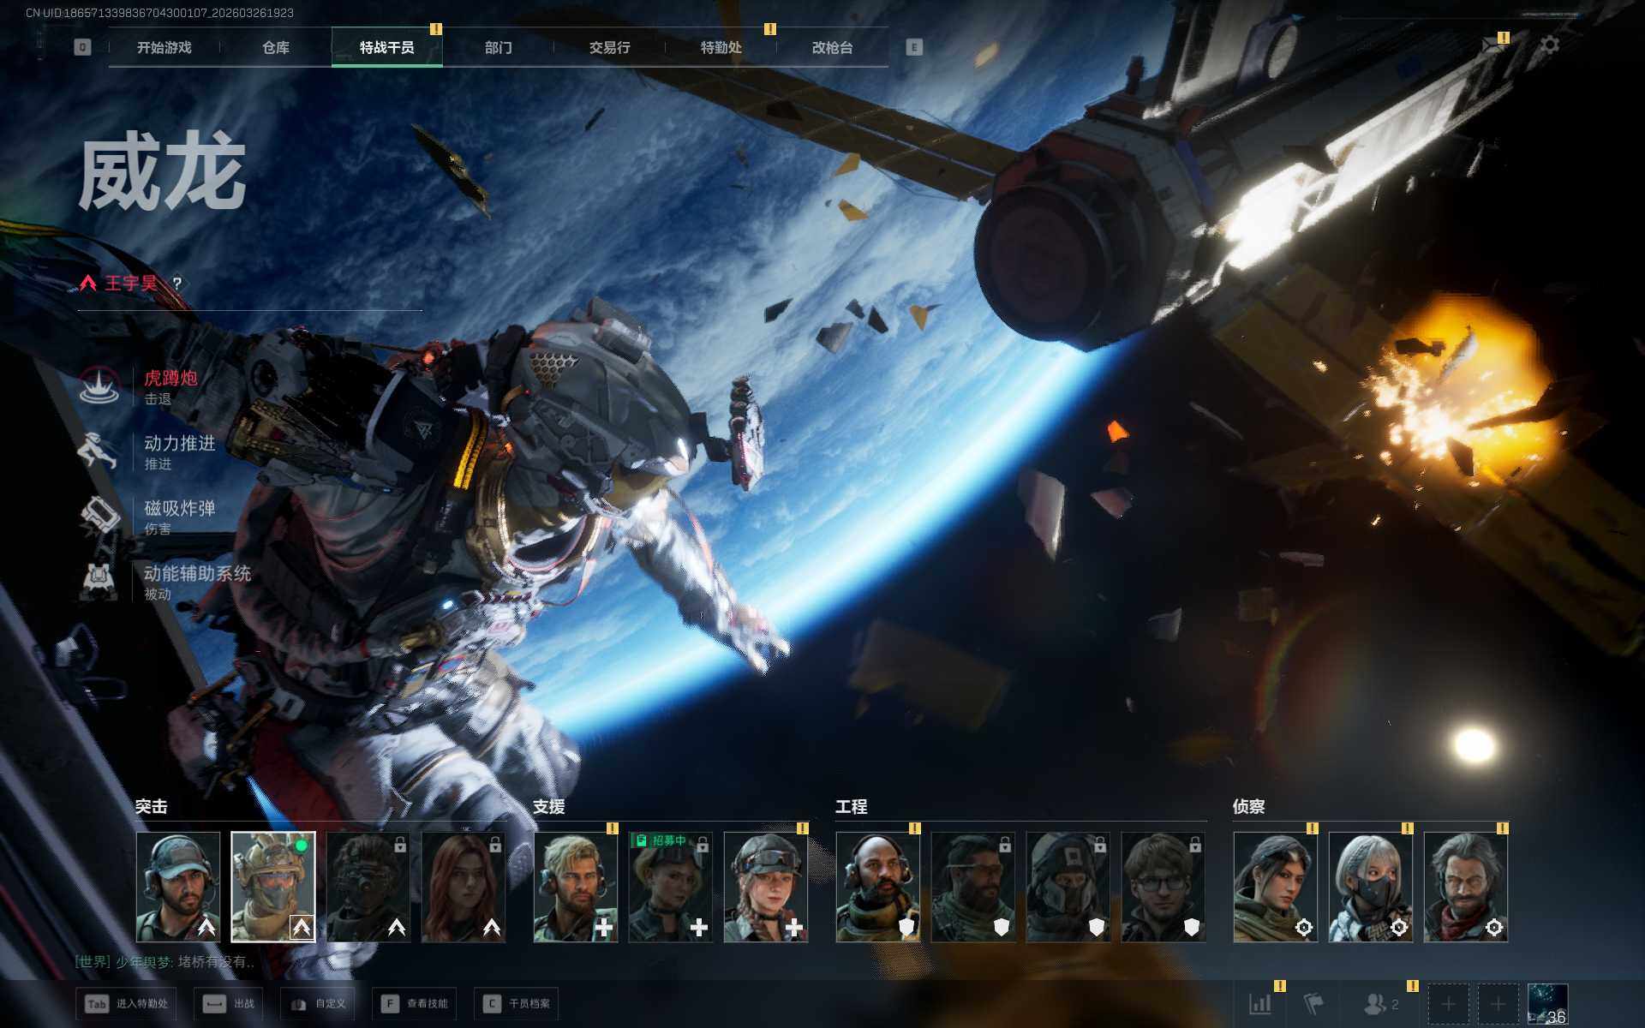Image resolution: width=1645 pixels, height=1028 pixels.
Task: Select the 磁吸炸弹 skill icon
Action: (x=99, y=516)
